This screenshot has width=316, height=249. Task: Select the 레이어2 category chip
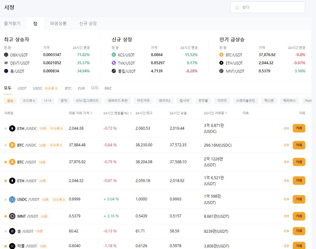tap(165, 101)
